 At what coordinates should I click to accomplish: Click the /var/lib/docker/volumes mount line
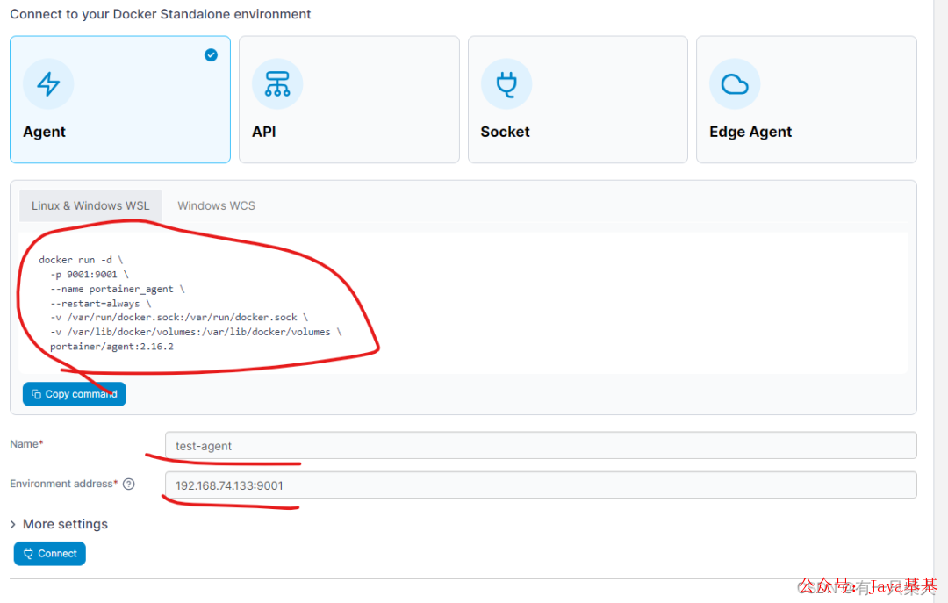196,332
